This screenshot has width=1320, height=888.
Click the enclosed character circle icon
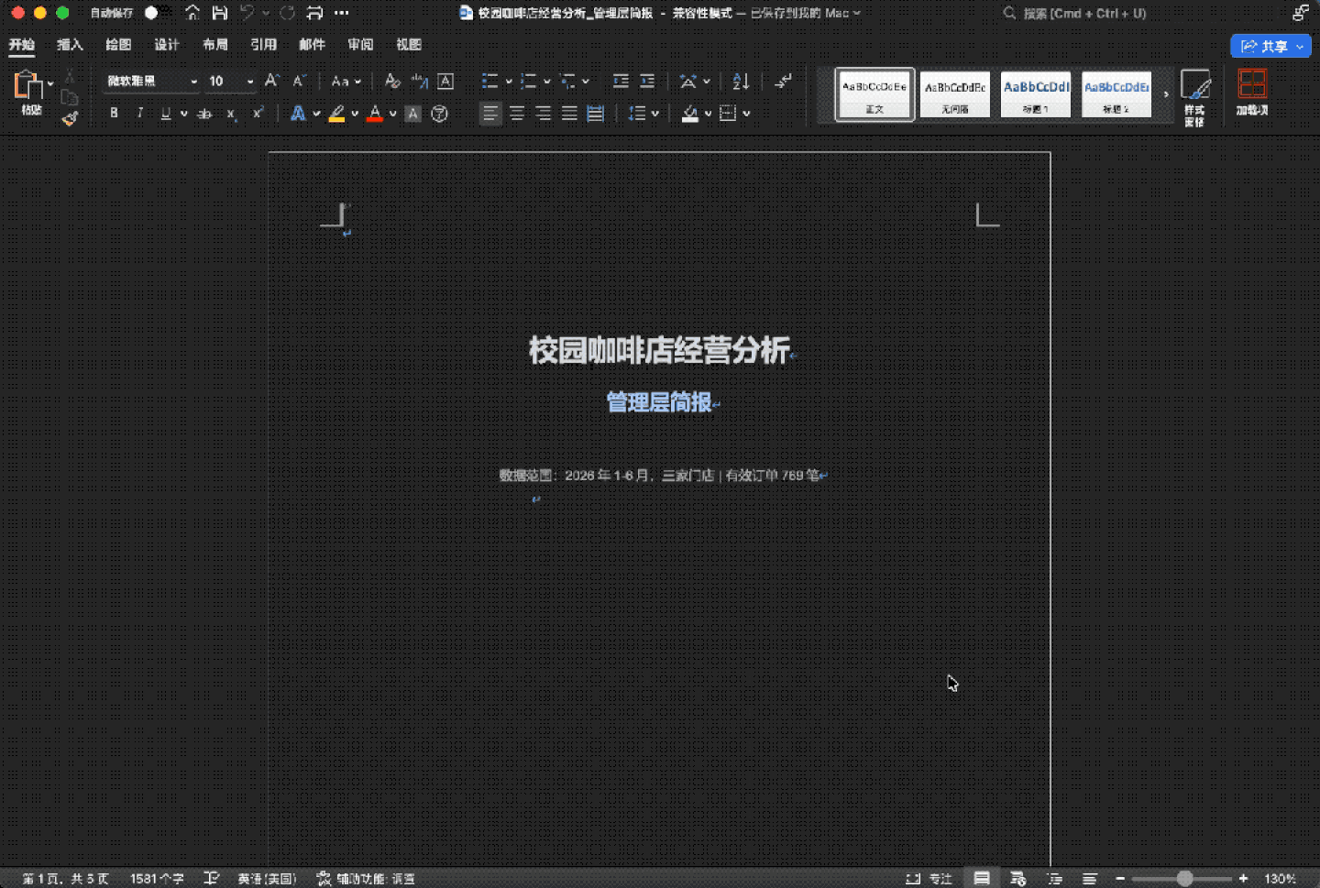click(440, 114)
